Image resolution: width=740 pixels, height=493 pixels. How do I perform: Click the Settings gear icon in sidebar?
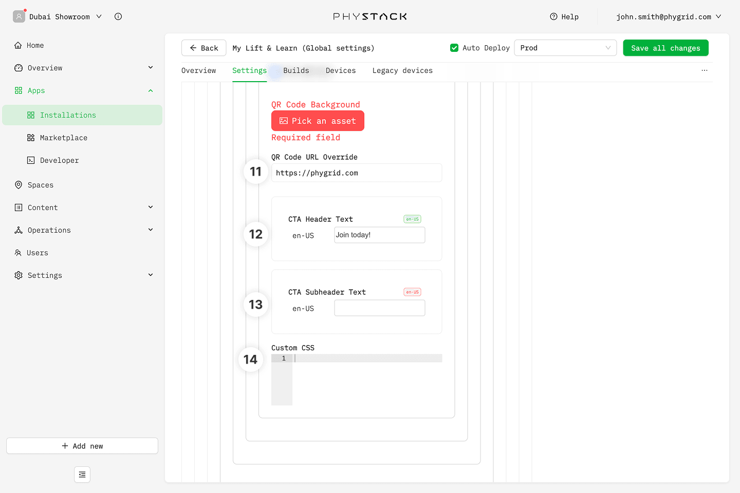(18, 275)
